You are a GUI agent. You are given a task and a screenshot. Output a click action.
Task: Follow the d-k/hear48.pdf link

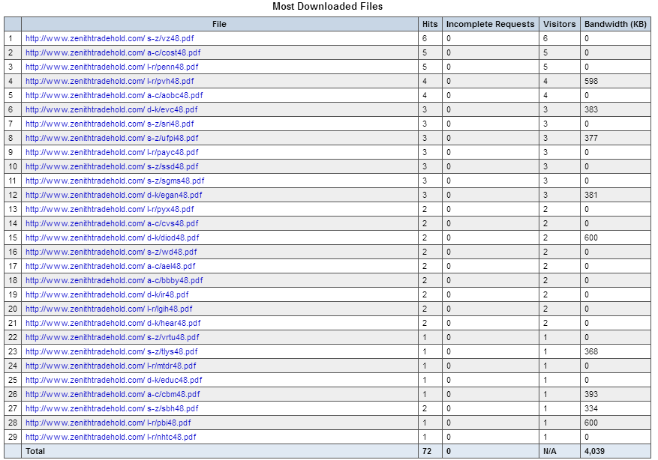(113, 324)
